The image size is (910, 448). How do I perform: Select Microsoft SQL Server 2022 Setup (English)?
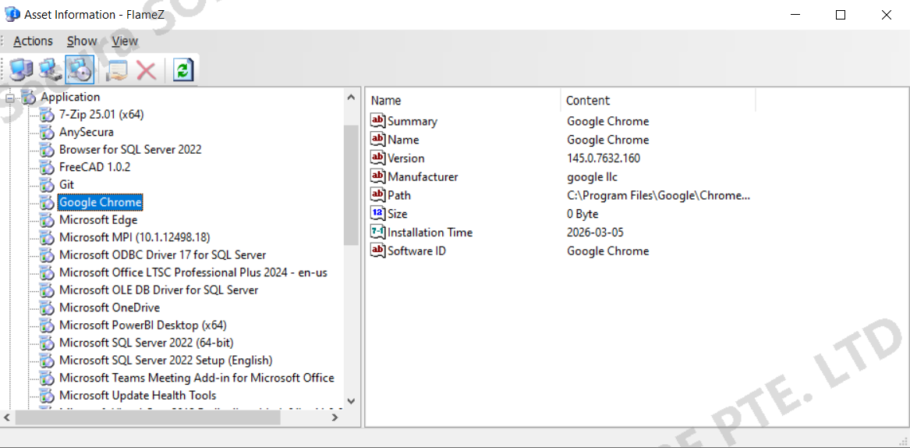pos(165,361)
